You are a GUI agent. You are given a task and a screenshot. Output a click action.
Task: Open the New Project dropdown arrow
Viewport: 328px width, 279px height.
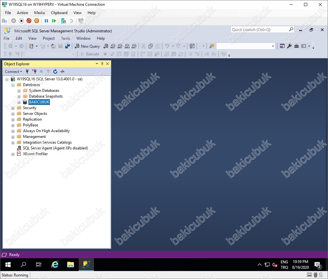point(37,46)
